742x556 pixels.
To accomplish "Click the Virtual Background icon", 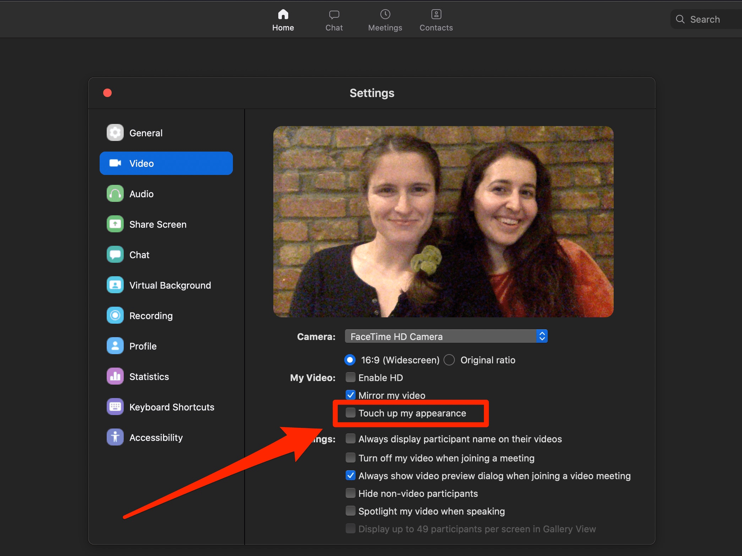I will 115,285.
